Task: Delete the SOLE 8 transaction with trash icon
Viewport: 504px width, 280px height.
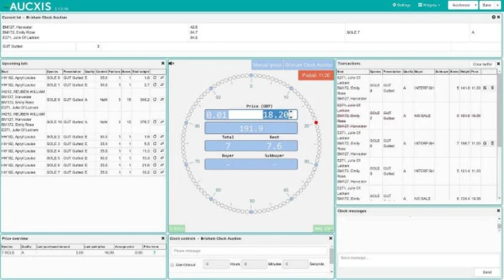Action: [492, 88]
